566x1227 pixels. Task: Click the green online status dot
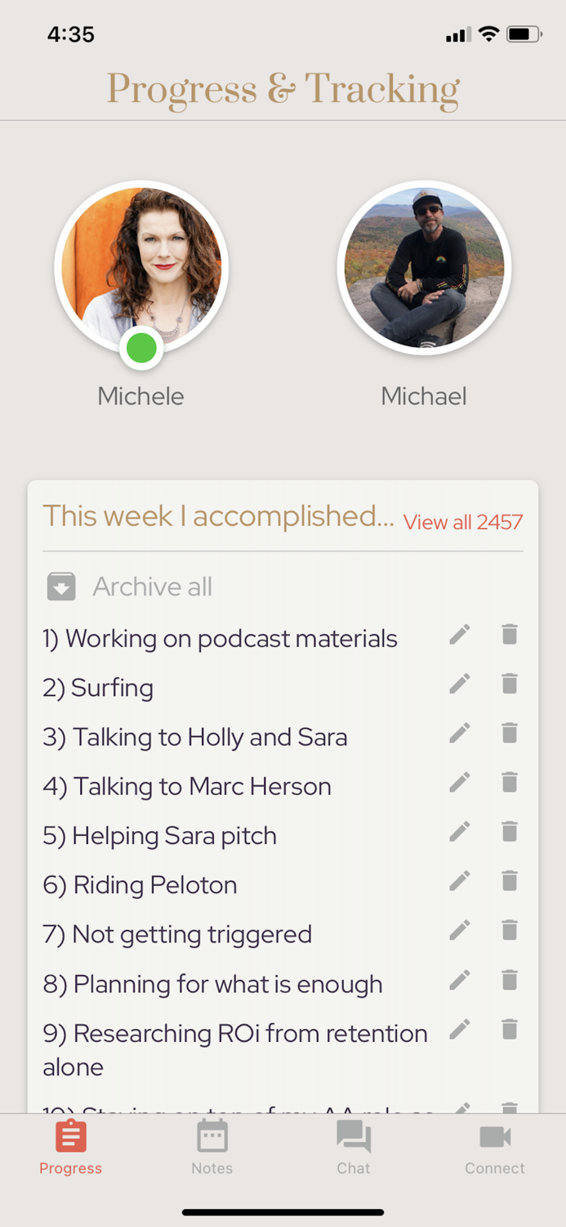click(x=141, y=348)
